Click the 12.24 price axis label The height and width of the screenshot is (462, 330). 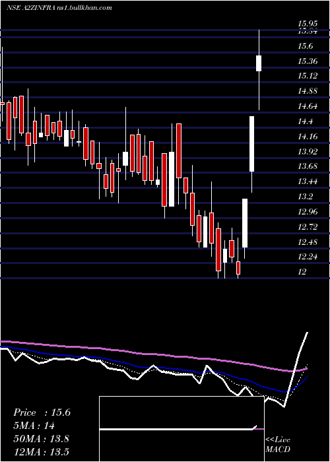point(308,257)
